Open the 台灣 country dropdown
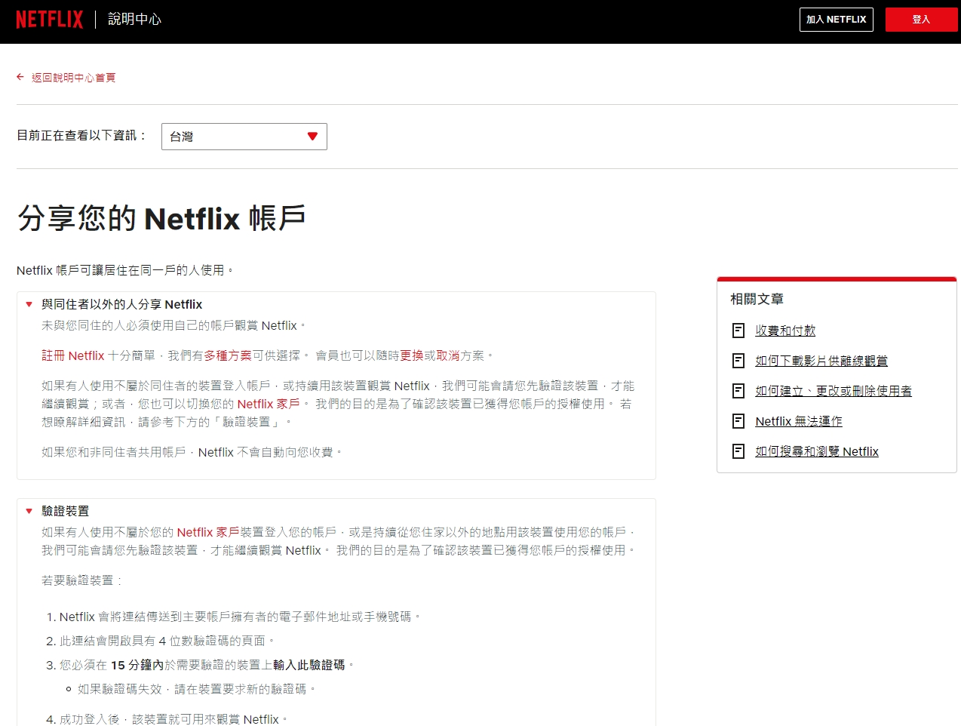Image resolution: width=961 pixels, height=726 pixels. point(244,137)
